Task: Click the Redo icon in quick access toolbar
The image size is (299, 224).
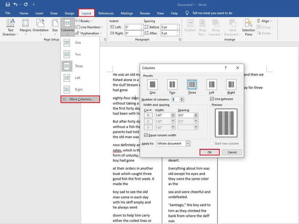Action: click(x=26, y=4)
